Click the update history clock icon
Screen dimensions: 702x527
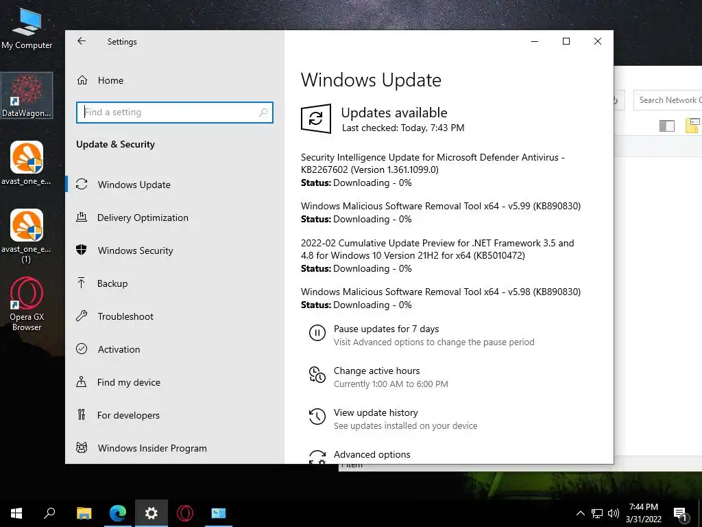click(317, 417)
